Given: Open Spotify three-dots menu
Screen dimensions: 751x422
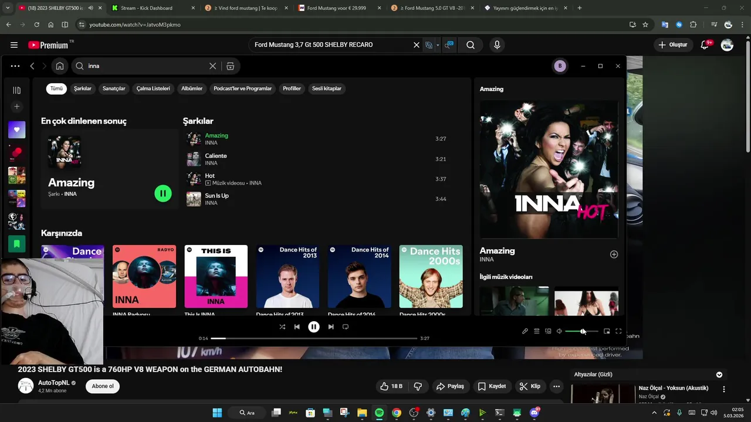Looking at the screenshot, I should tap(15, 66).
